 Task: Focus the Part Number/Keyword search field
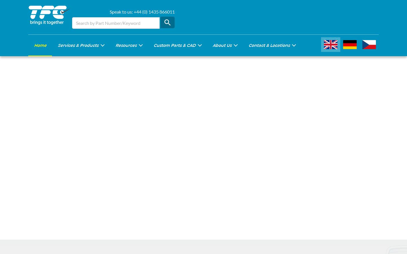[x=116, y=23]
